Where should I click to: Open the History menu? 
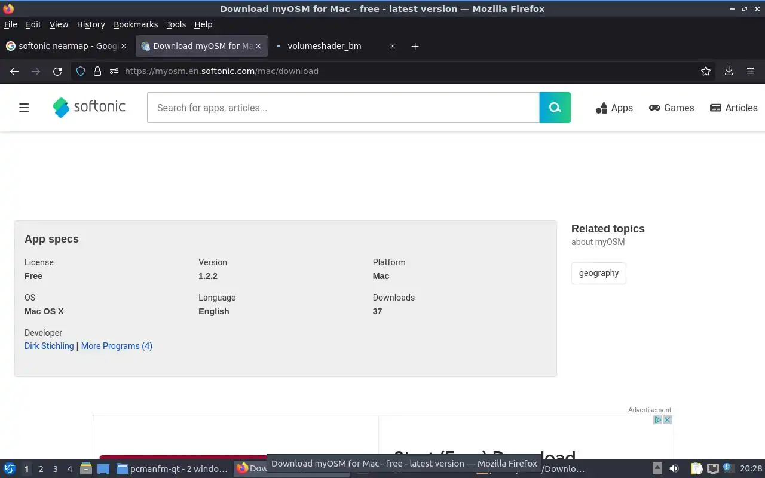91,24
